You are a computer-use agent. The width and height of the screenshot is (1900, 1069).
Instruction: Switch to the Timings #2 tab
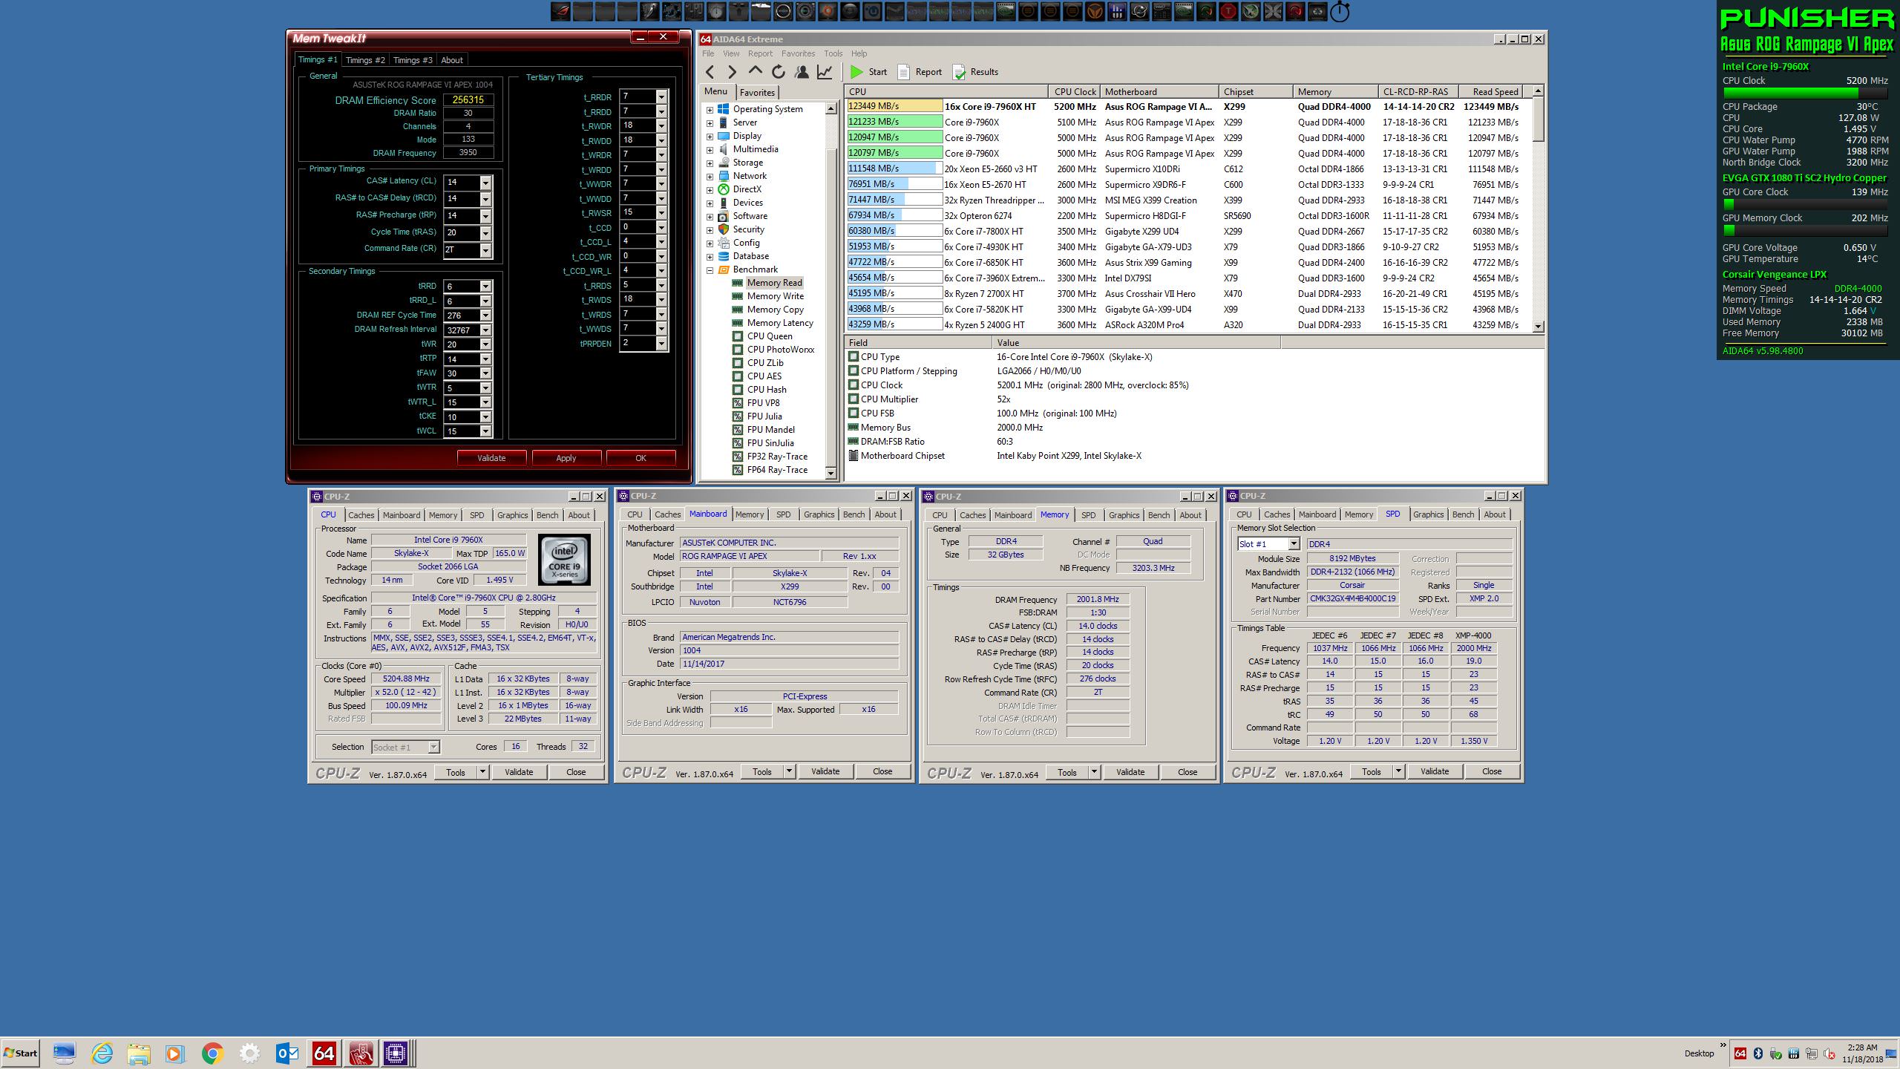365,60
